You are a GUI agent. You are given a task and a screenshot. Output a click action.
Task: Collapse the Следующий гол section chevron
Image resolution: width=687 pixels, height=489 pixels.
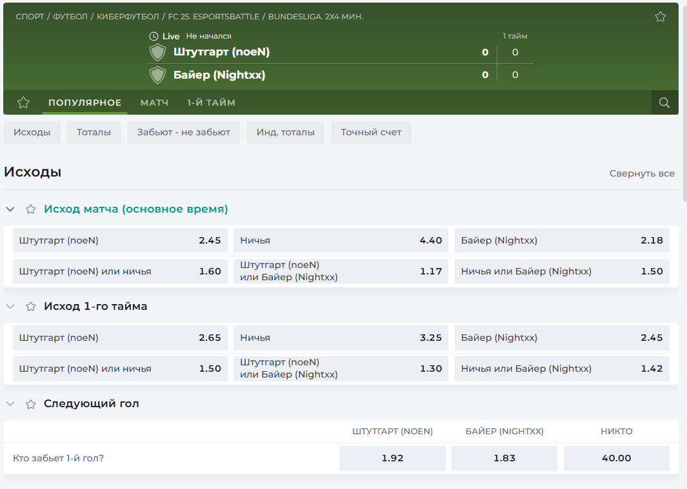click(10, 404)
